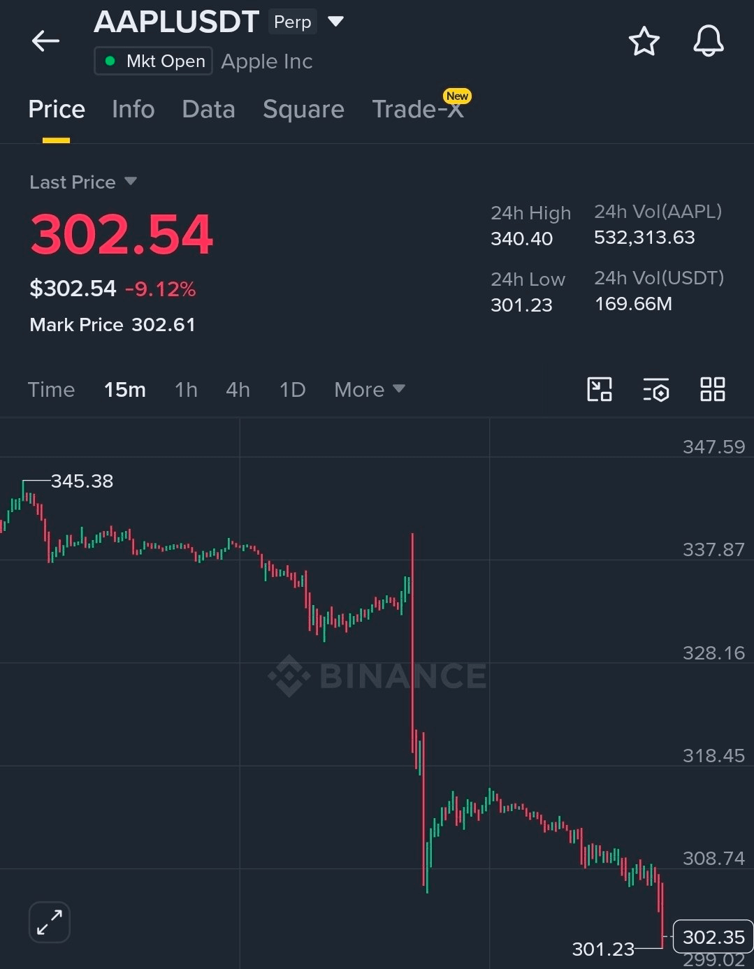Switch chart interval to 4h
The height and width of the screenshot is (969, 754).
click(238, 389)
